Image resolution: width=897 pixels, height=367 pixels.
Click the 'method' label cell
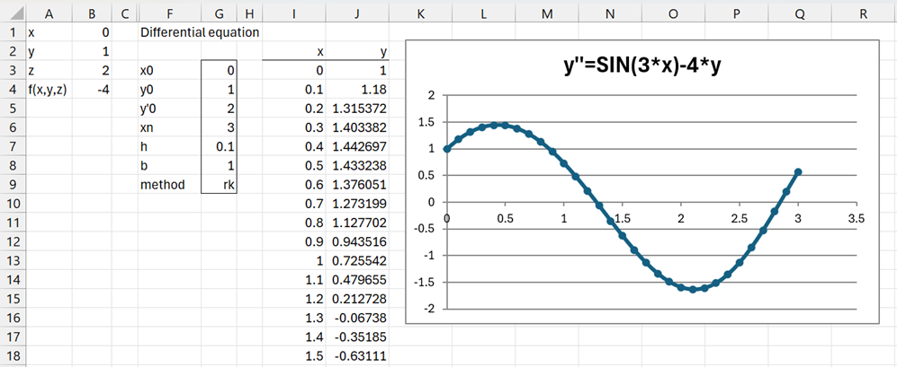coord(170,185)
